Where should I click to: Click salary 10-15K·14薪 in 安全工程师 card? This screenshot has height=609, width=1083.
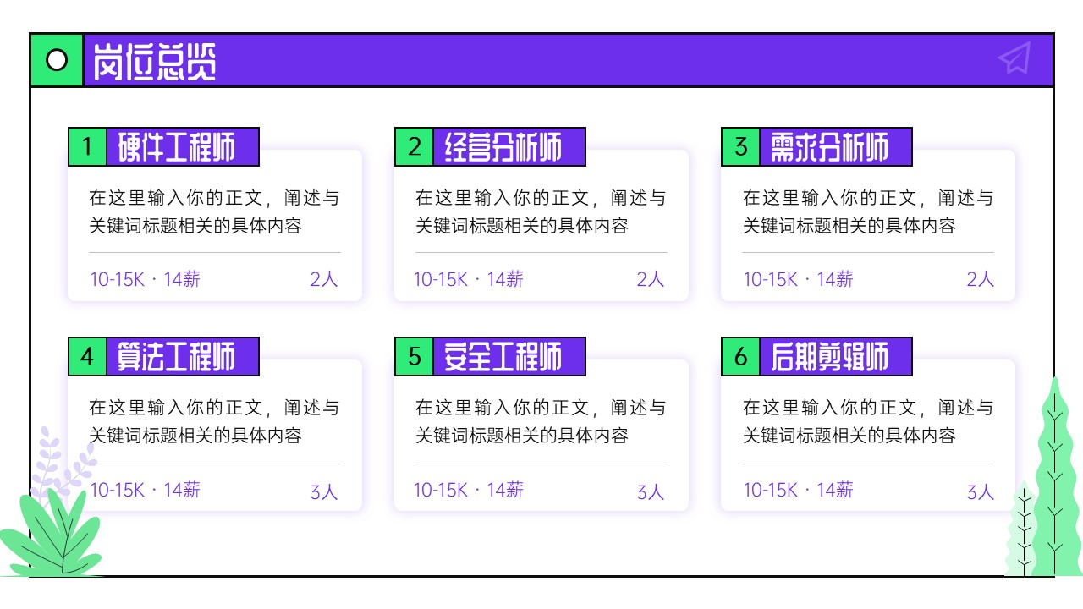(x=469, y=490)
